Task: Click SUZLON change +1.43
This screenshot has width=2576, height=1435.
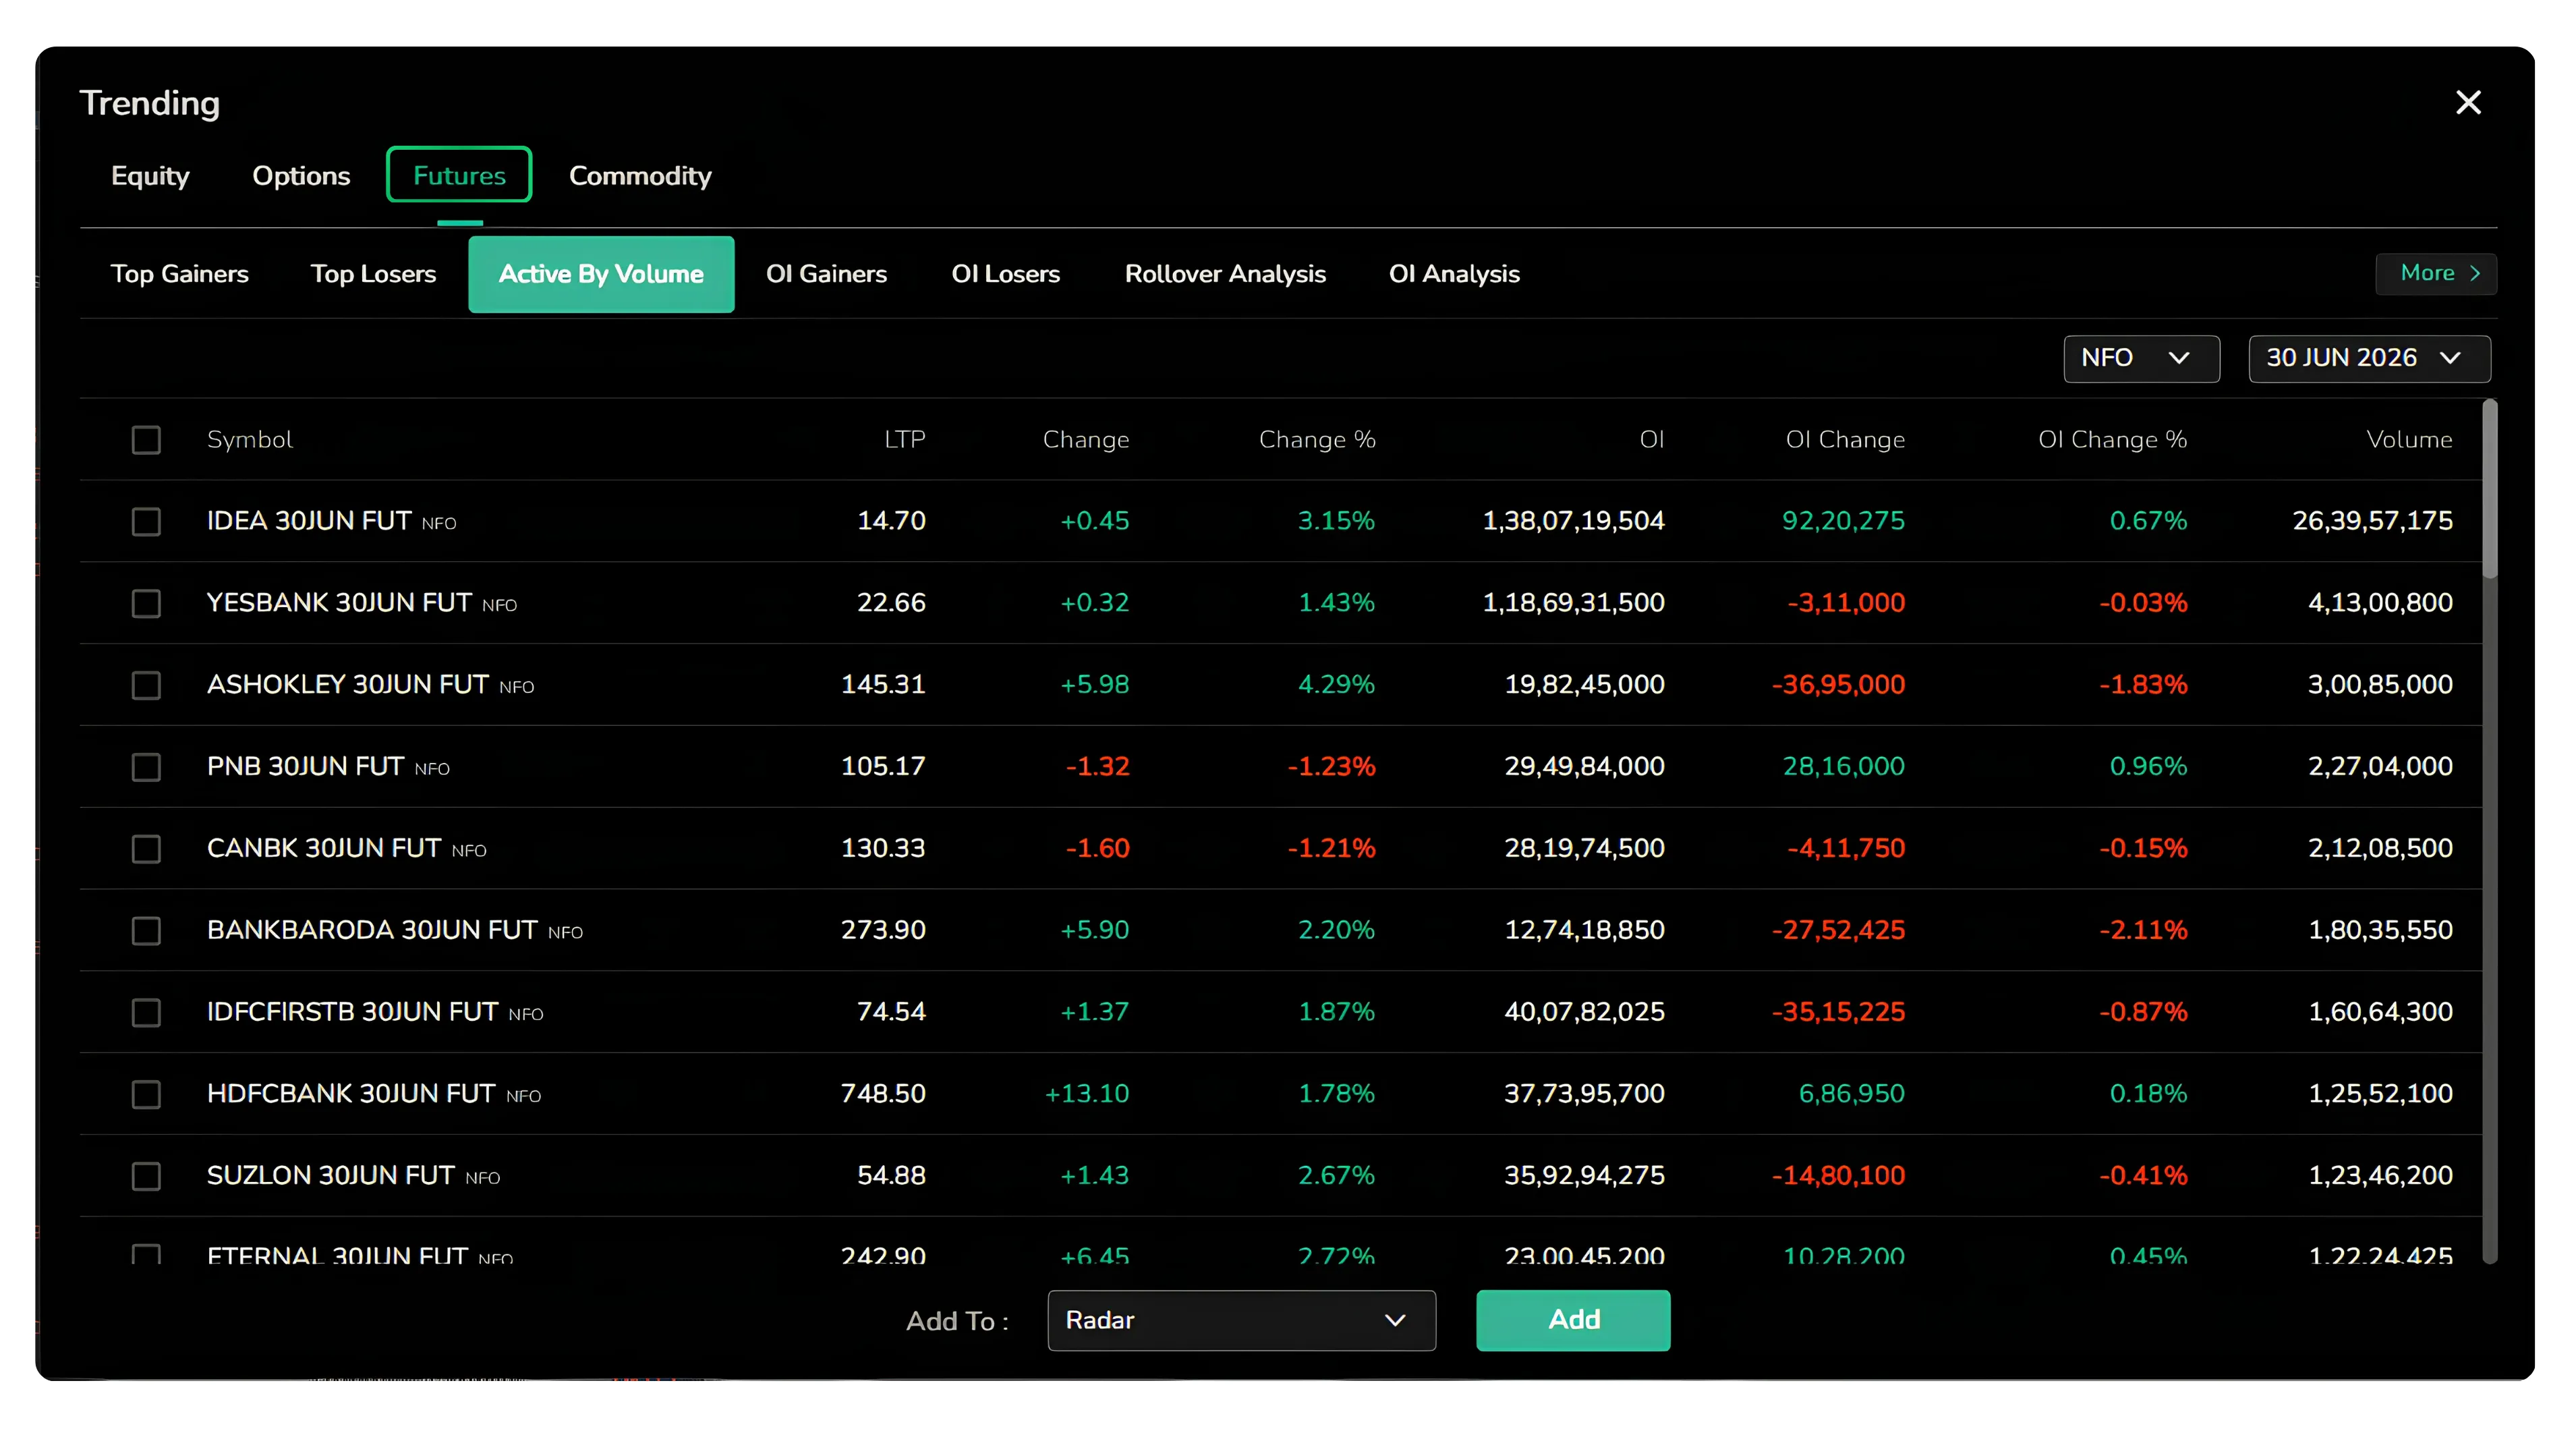Action: click(1094, 1176)
